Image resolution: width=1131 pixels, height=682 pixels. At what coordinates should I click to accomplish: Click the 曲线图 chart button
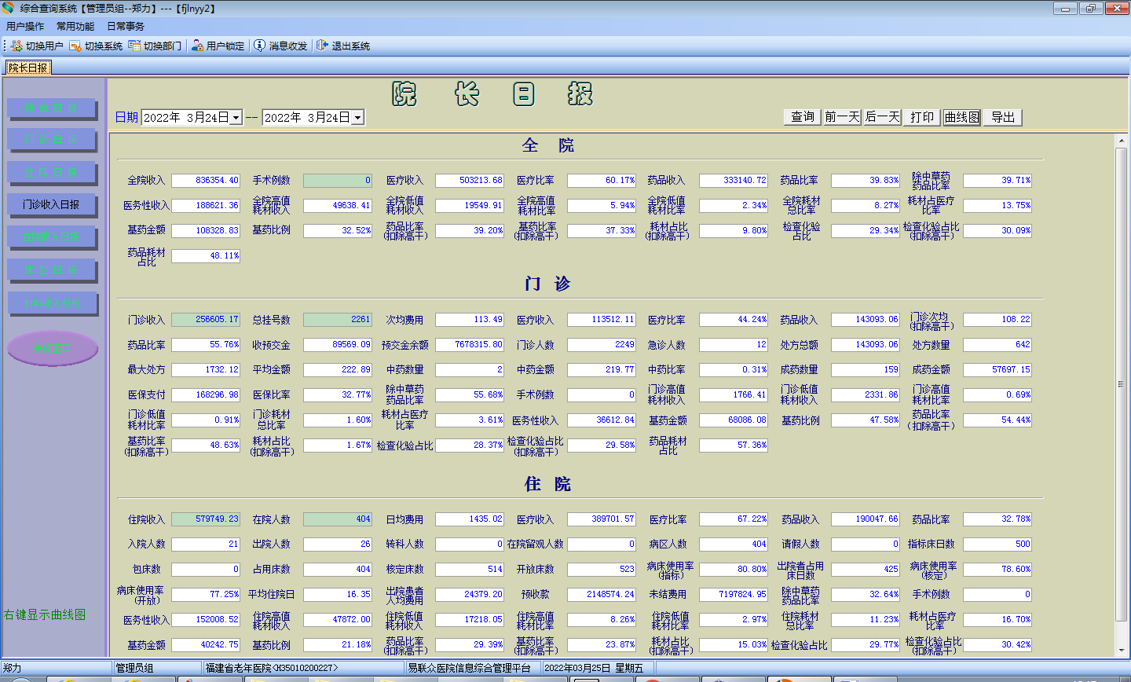click(x=962, y=117)
